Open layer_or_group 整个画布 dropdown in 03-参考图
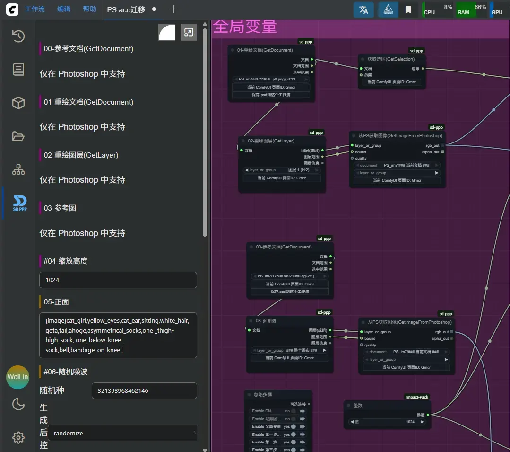Screen dimensions: 510x452 (289, 350)
